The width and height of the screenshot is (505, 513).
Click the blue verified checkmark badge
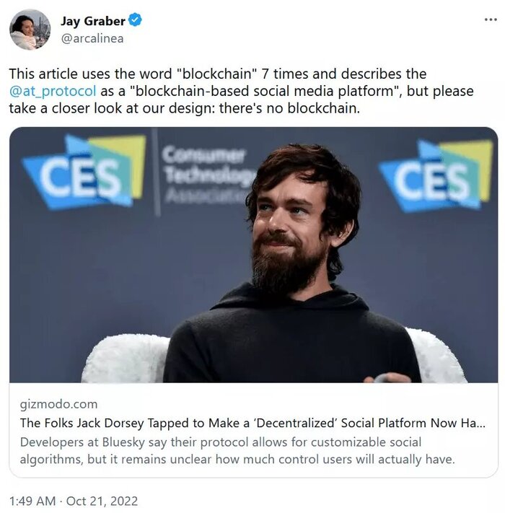click(135, 21)
